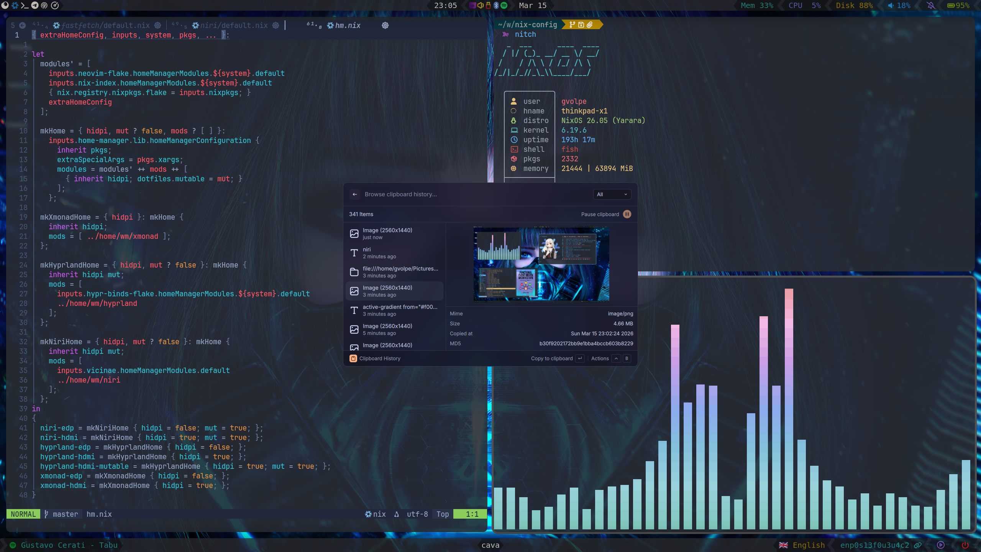
Task: Click the Telegram icon in top bar
Action: [34, 5]
